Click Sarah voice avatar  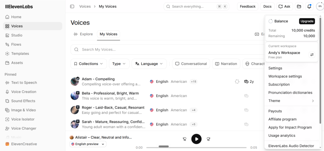coord(75,124)
